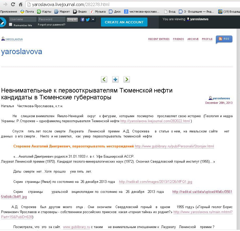Screen dimensions: 240x231
Task: Open yaroslavova.ru main.mhtml link
Action: (203, 212)
